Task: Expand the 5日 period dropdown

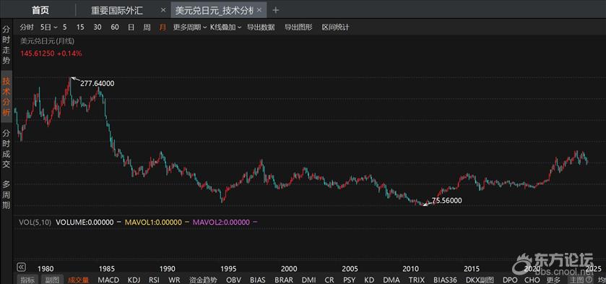Action: (x=48, y=27)
